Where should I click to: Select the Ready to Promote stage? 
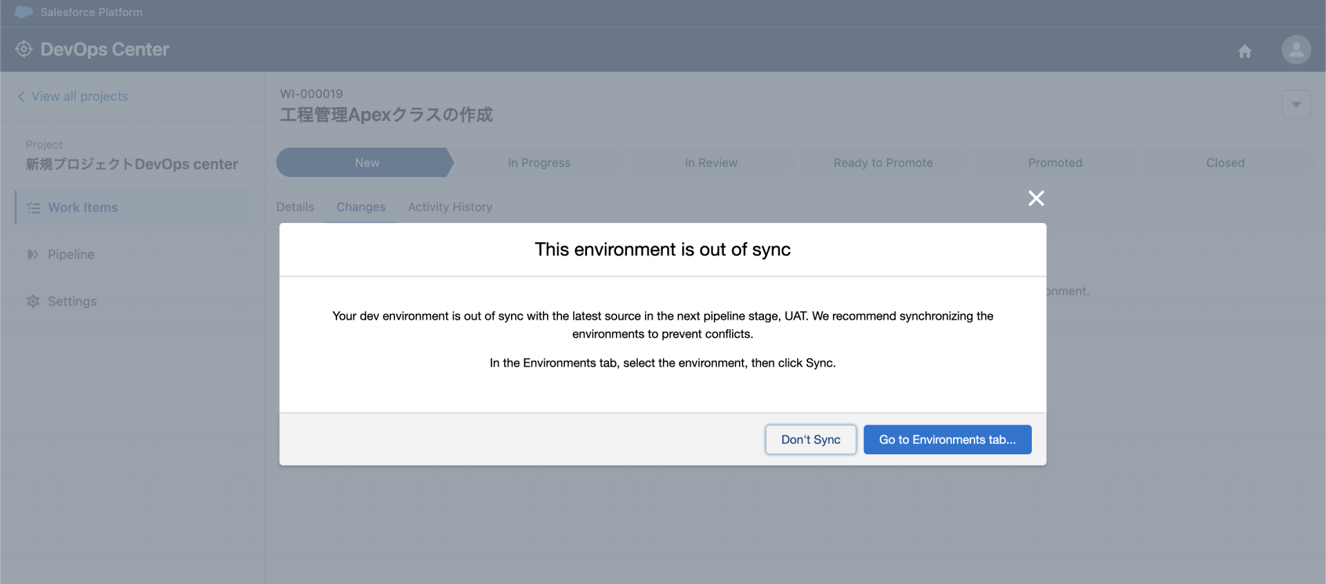coord(883,163)
